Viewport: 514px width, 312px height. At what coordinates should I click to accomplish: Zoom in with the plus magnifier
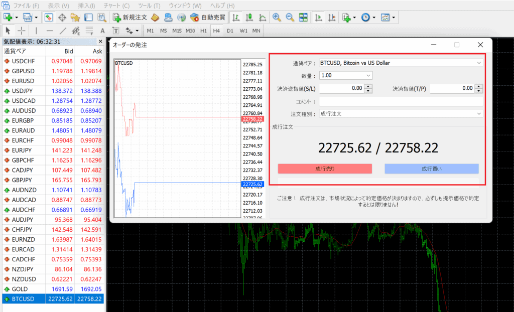point(277,17)
